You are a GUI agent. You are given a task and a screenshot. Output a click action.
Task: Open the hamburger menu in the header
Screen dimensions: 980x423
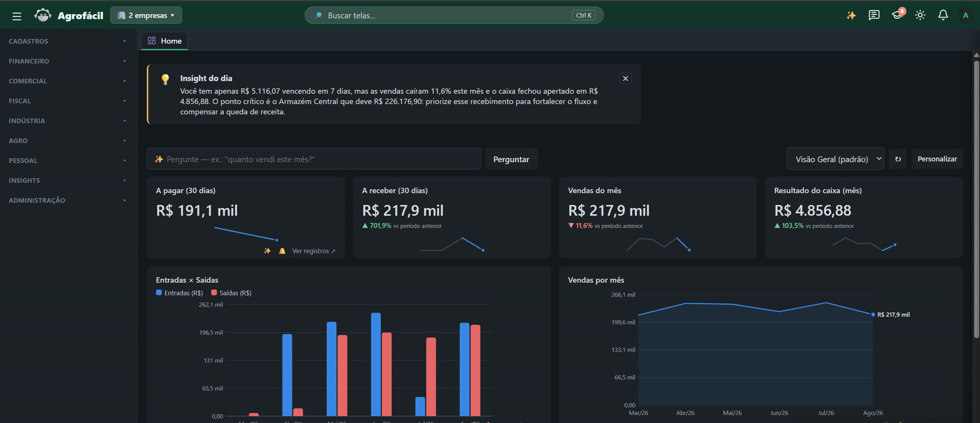pyautogui.click(x=17, y=16)
